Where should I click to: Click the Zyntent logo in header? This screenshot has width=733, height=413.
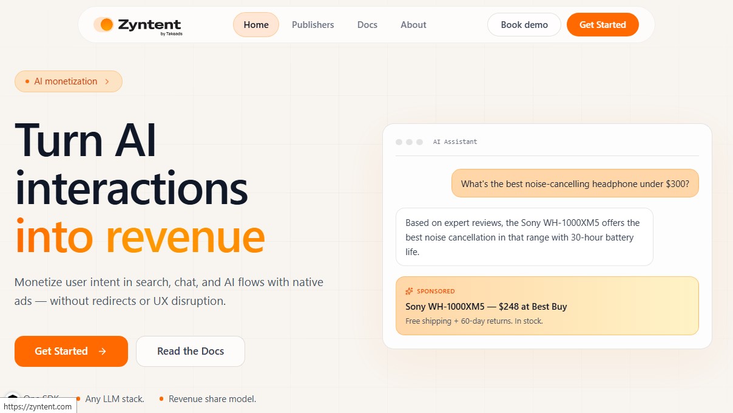tap(138, 25)
